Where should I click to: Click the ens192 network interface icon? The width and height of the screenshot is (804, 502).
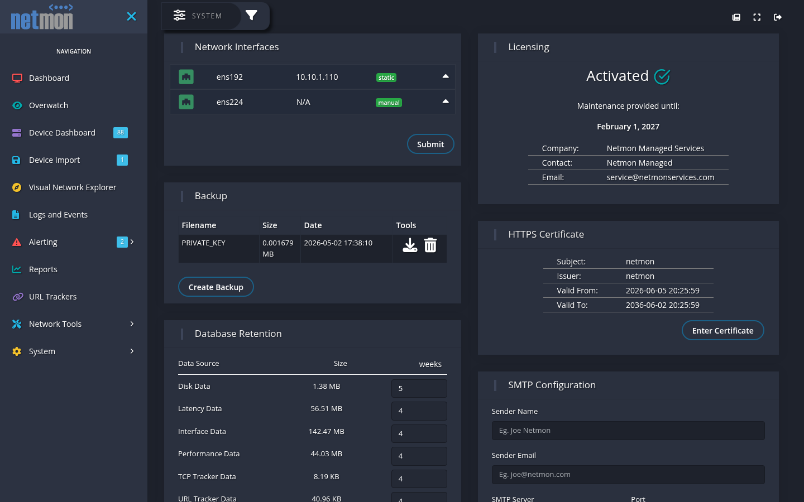tap(186, 77)
